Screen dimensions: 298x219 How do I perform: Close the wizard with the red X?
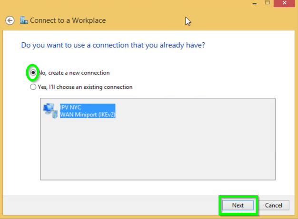pyautogui.click(x=287, y=3)
